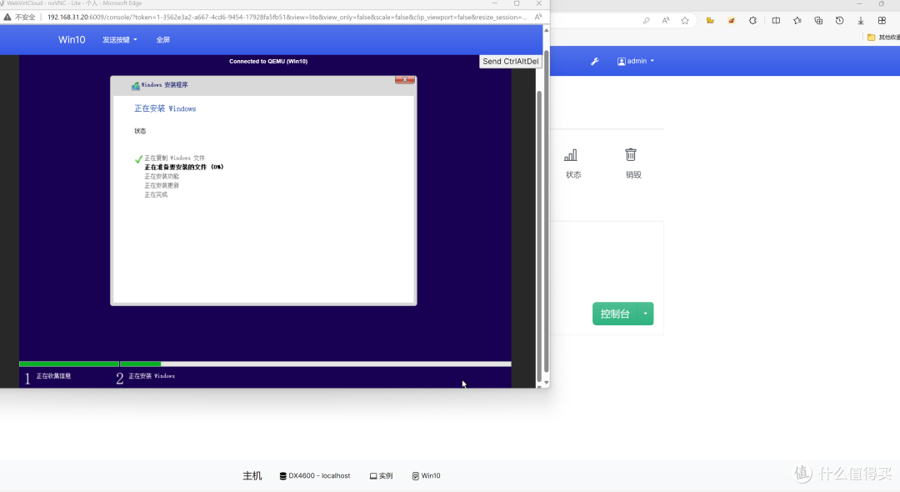Open the admin user dropdown
This screenshot has height=492, width=900.
pyautogui.click(x=635, y=61)
